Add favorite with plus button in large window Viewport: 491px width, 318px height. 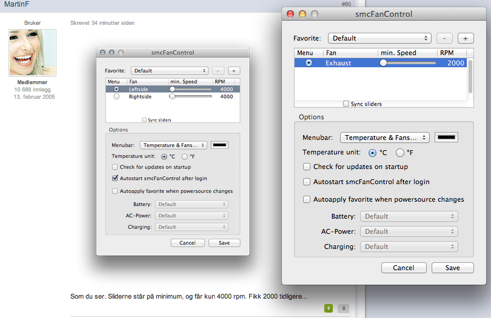click(466, 38)
